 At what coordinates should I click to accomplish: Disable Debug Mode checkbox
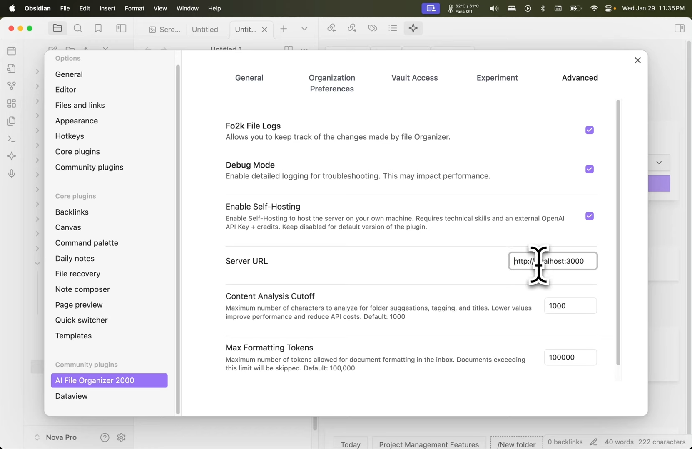pyautogui.click(x=589, y=169)
